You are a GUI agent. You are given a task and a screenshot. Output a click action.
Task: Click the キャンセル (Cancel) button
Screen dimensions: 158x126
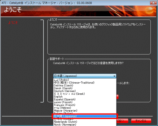tap(141, 121)
